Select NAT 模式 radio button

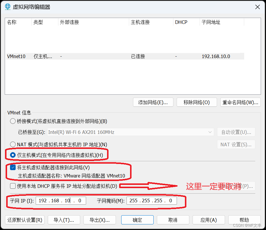tap(12, 144)
